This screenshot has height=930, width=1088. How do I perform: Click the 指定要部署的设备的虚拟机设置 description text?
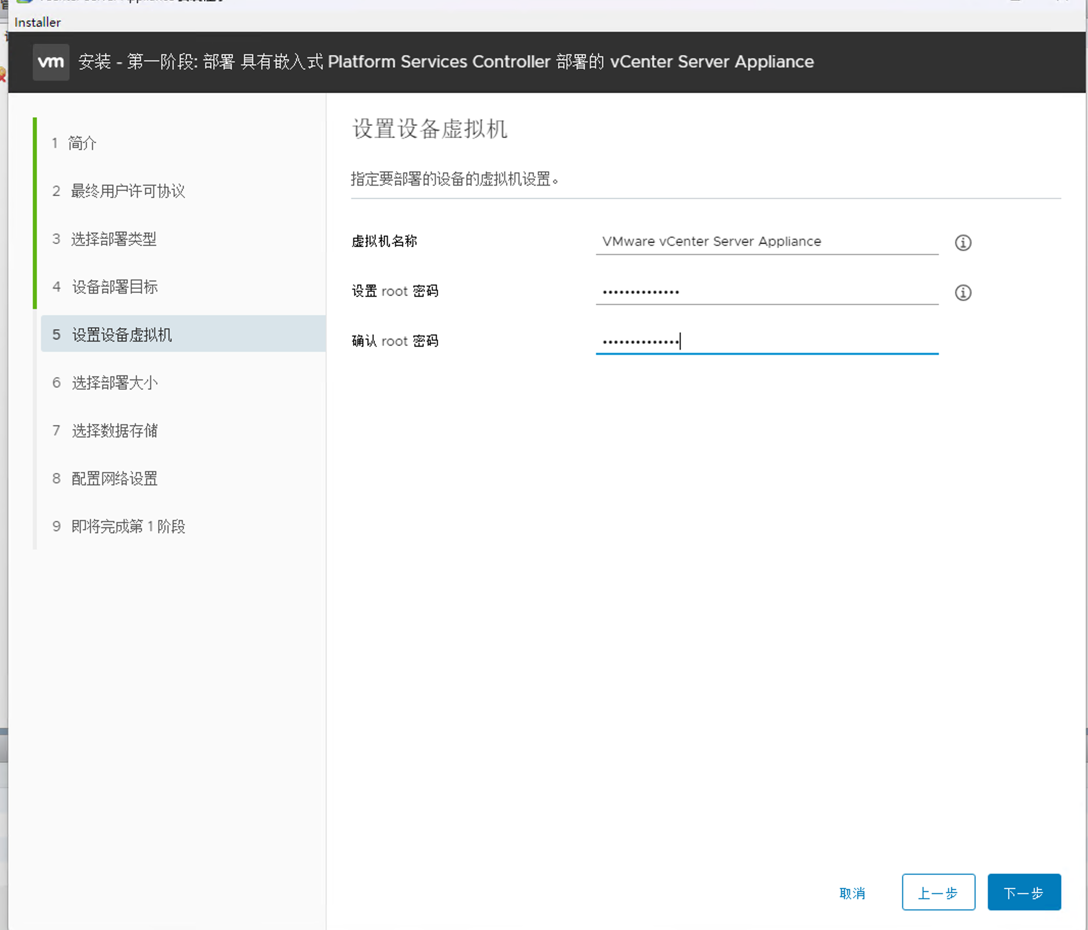point(455,179)
